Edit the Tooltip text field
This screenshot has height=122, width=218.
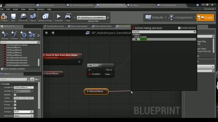[x=24, y=98]
